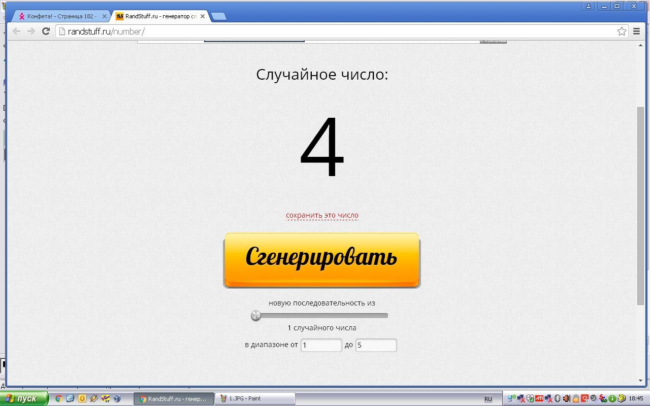This screenshot has height=406, width=650.
Task: Open the RU language indicator
Action: coord(488,399)
